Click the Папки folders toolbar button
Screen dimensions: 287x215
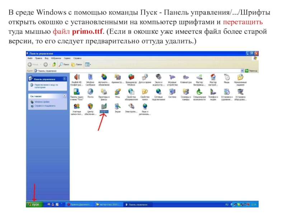point(77,64)
